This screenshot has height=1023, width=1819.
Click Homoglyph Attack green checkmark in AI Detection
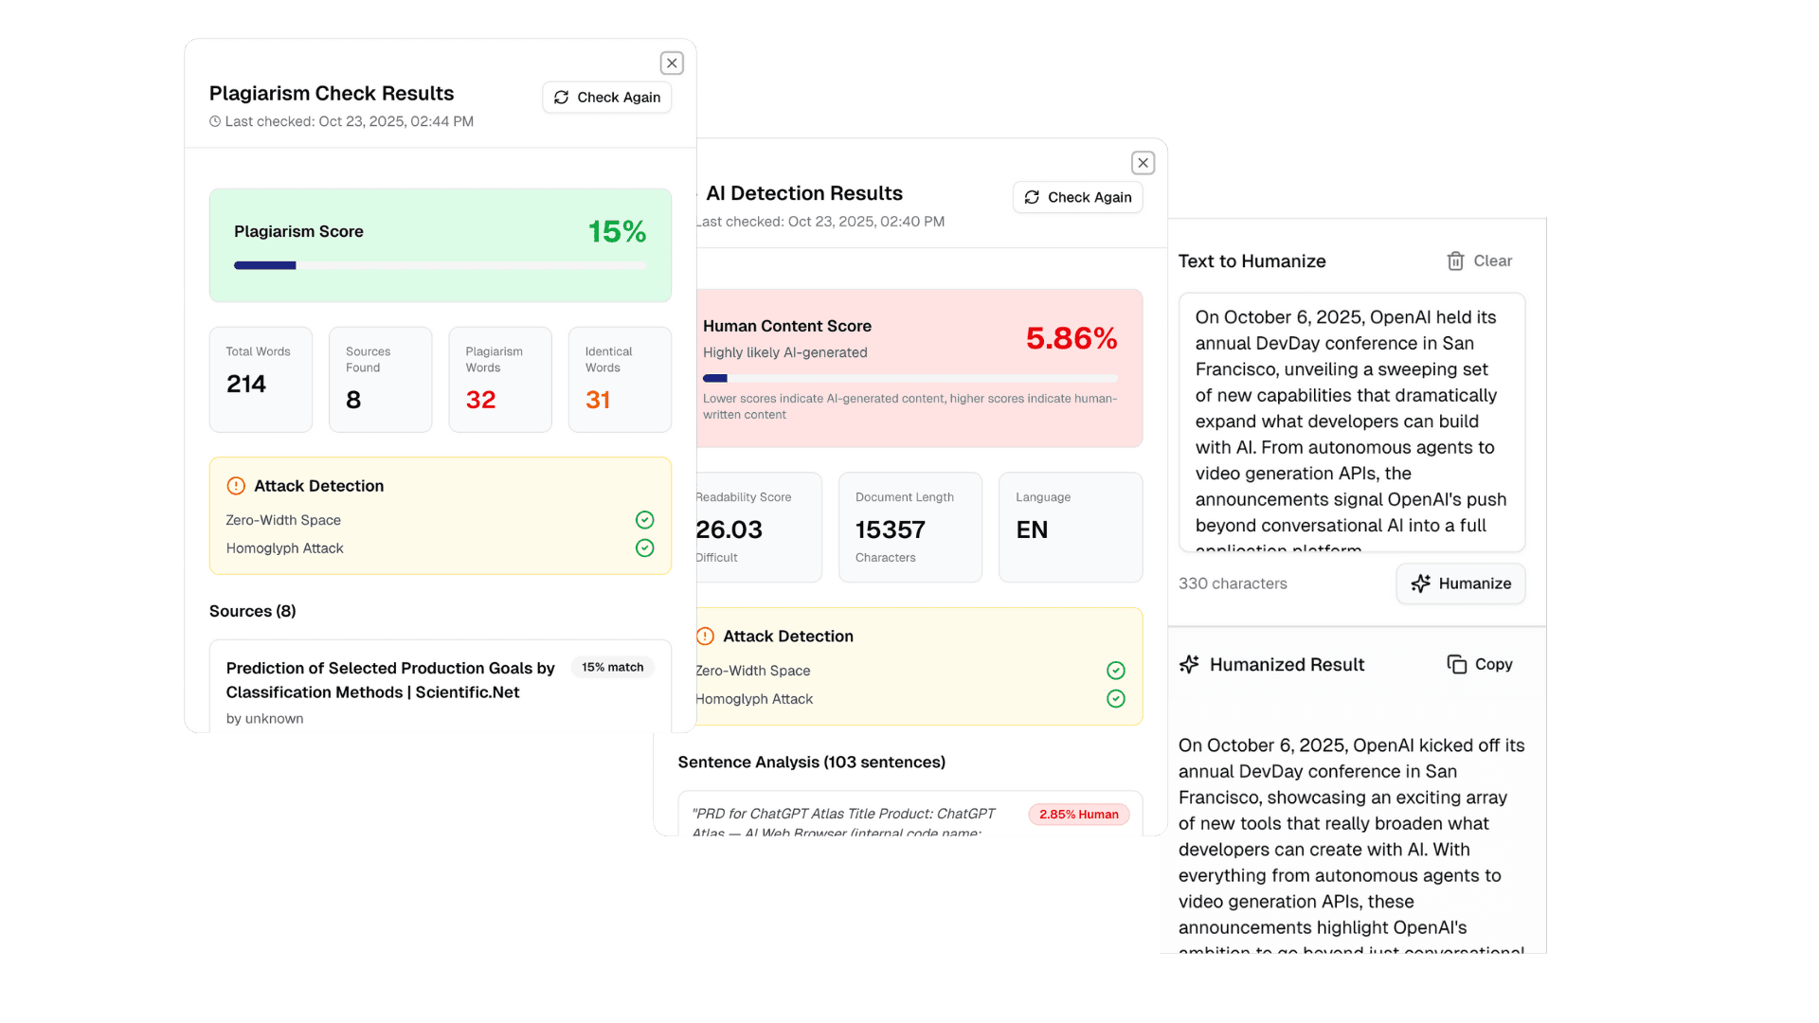coord(1115,699)
